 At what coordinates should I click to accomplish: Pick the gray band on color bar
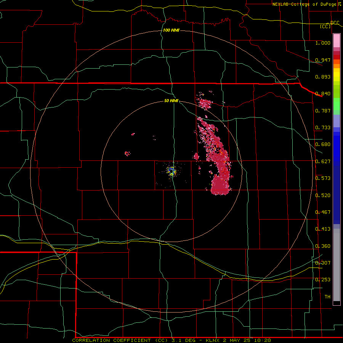point(337,265)
